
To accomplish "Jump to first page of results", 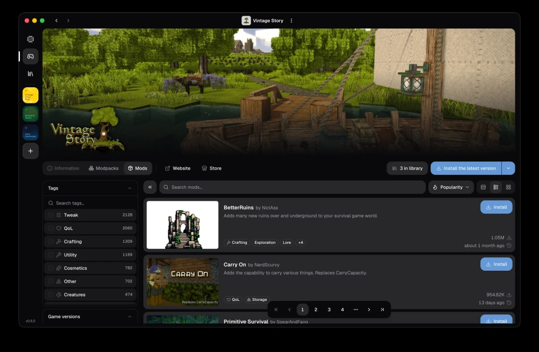I will [276, 309].
